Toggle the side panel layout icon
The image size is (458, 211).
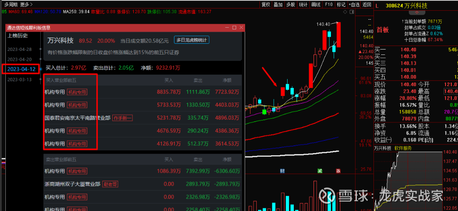click(x=352, y=12)
